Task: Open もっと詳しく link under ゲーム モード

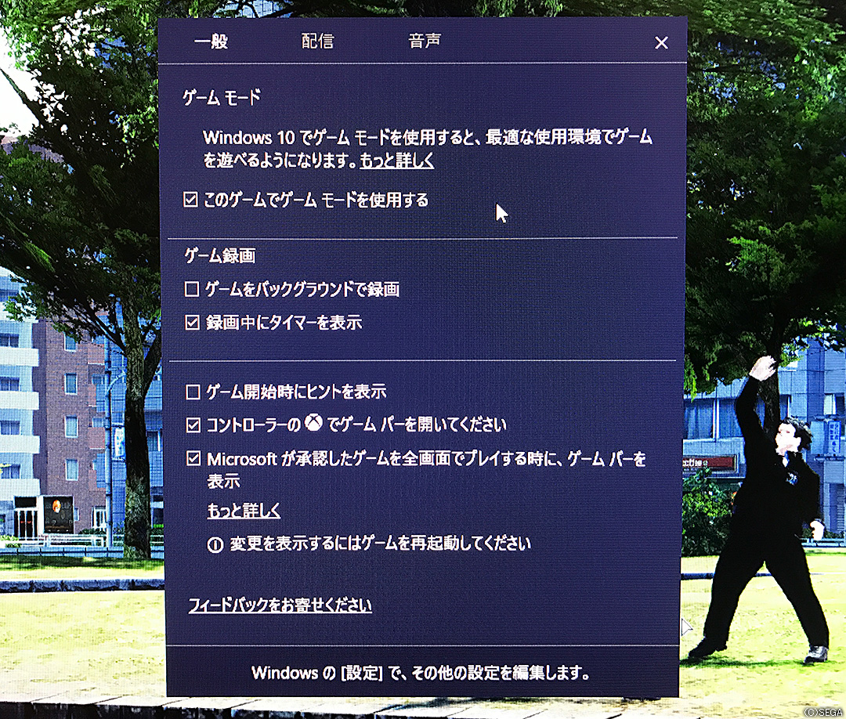Action: pos(396,161)
